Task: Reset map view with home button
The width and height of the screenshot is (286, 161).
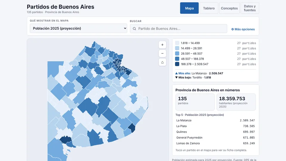Action: (162, 62)
